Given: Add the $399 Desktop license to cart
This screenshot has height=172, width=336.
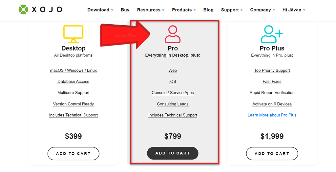Looking at the screenshot, I should tap(73, 153).
